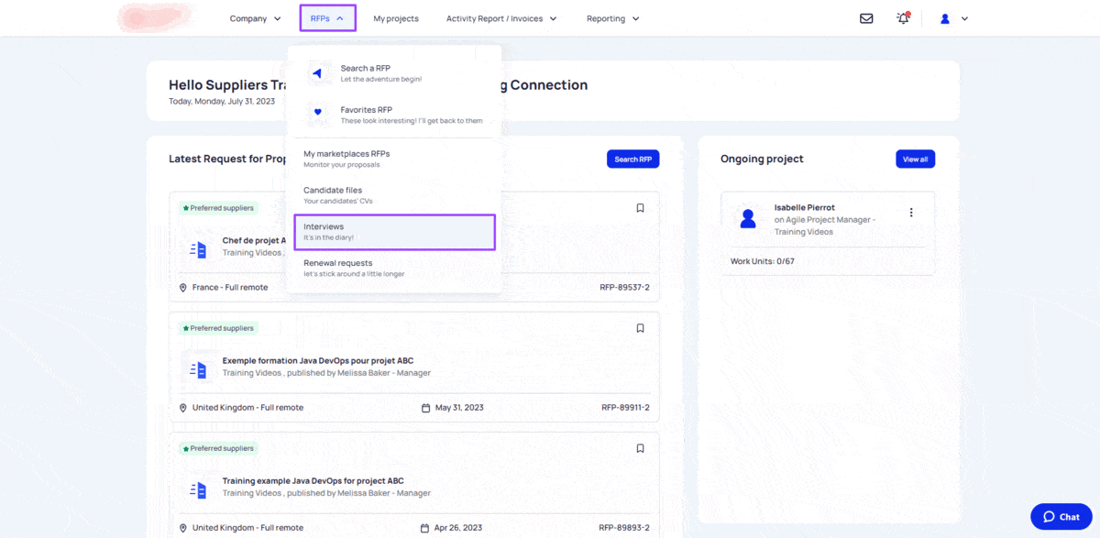Image resolution: width=1100 pixels, height=538 pixels.
Task: Open the Reporting dropdown
Action: pyautogui.click(x=612, y=18)
